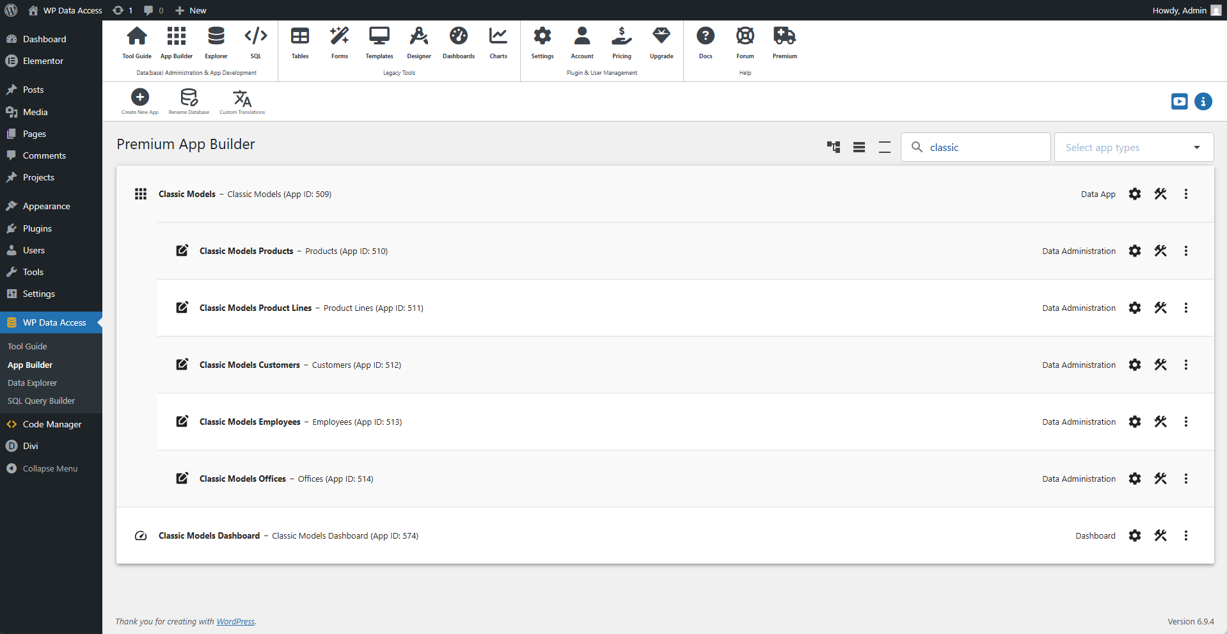Select the Designer tool icon
The width and height of the screenshot is (1227, 634).
click(419, 42)
